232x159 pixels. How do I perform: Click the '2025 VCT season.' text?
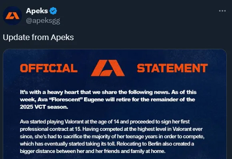(x=44, y=107)
